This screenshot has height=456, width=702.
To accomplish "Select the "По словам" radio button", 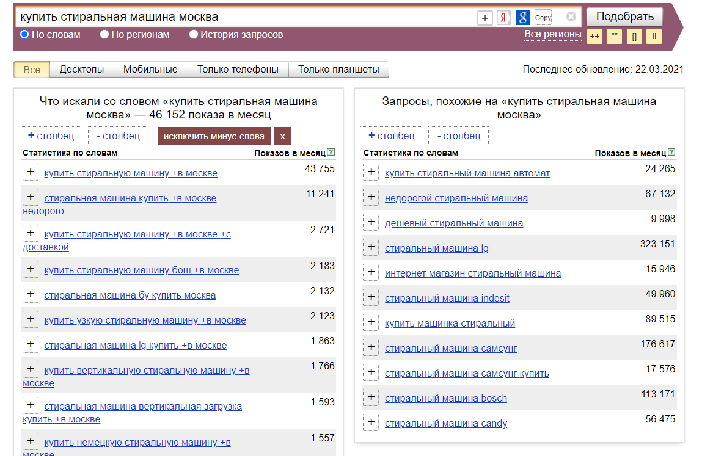I will [x=24, y=35].
